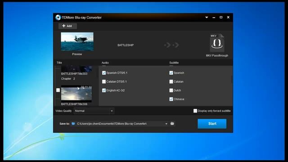The image size is (288, 162).
Task: Click the Audio column header
Action: tap(105, 63)
